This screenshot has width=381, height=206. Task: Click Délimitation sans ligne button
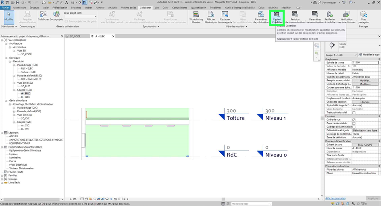pos(365,130)
